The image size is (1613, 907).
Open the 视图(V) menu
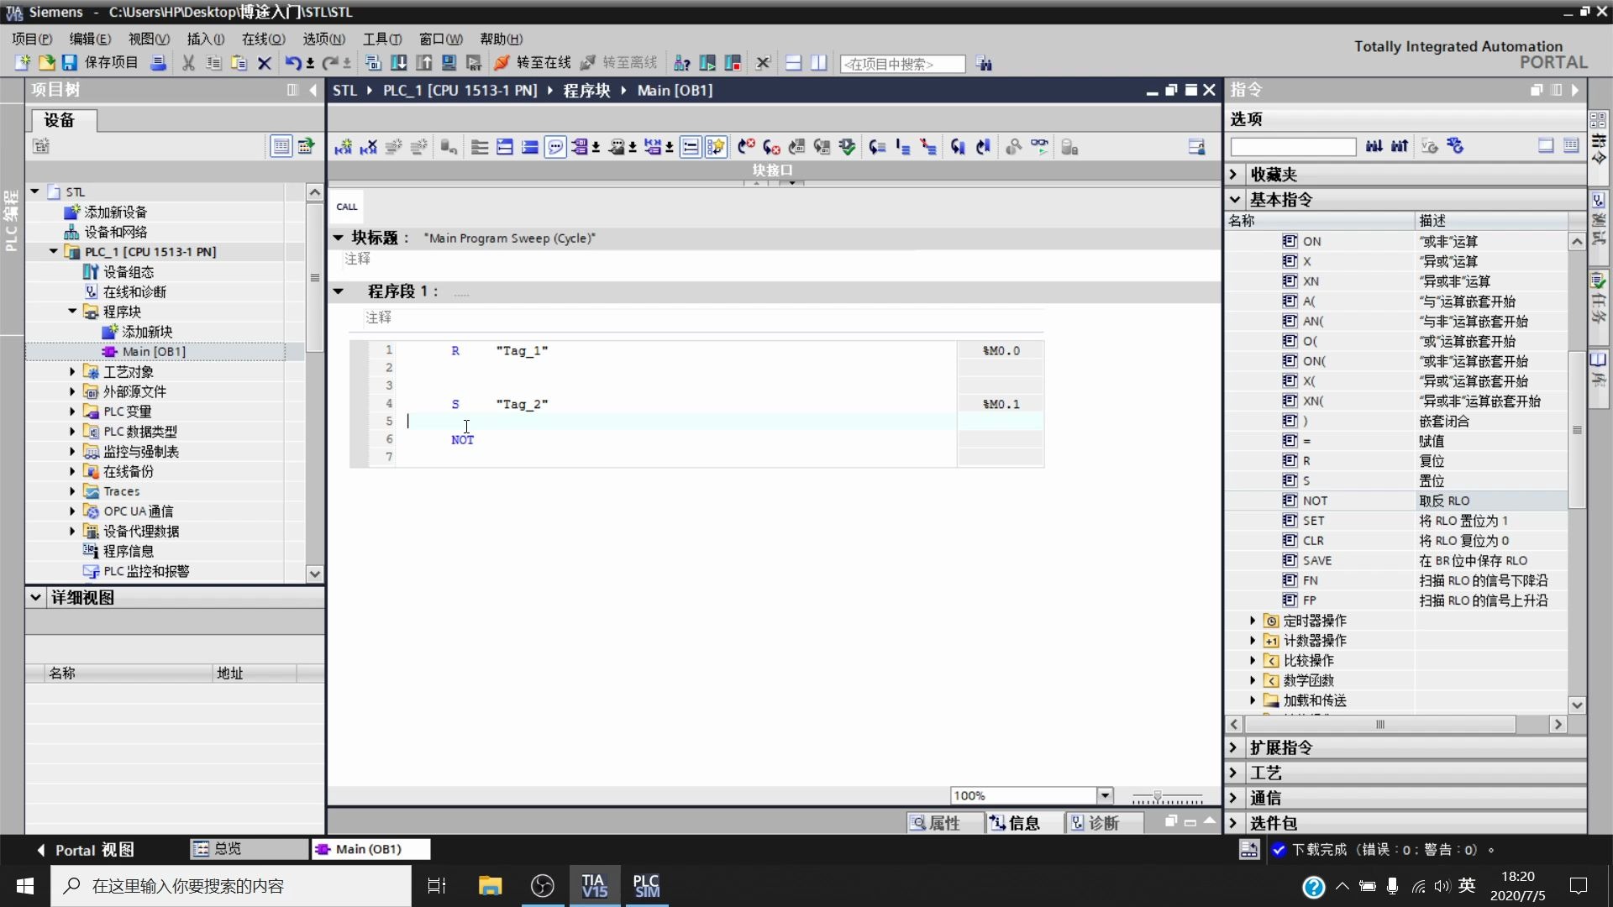point(149,39)
